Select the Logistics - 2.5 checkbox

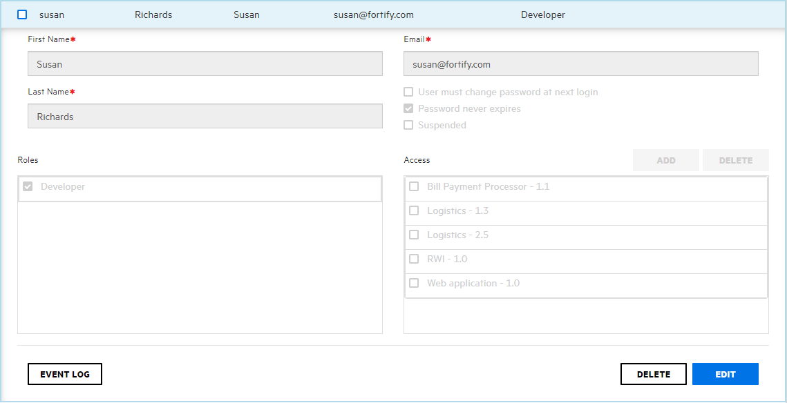coord(414,235)
